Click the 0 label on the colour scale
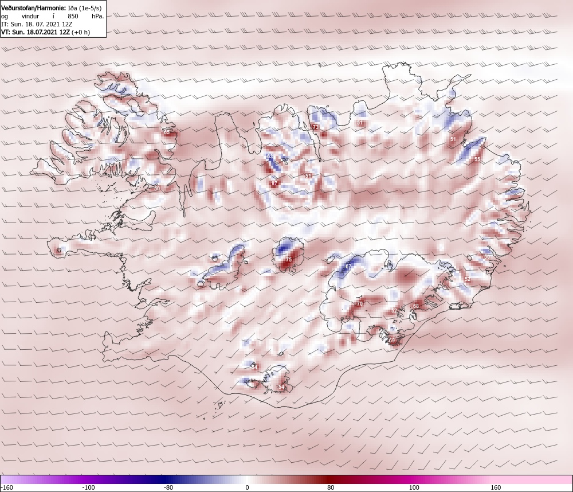573x492 pixels. [248, 487]
